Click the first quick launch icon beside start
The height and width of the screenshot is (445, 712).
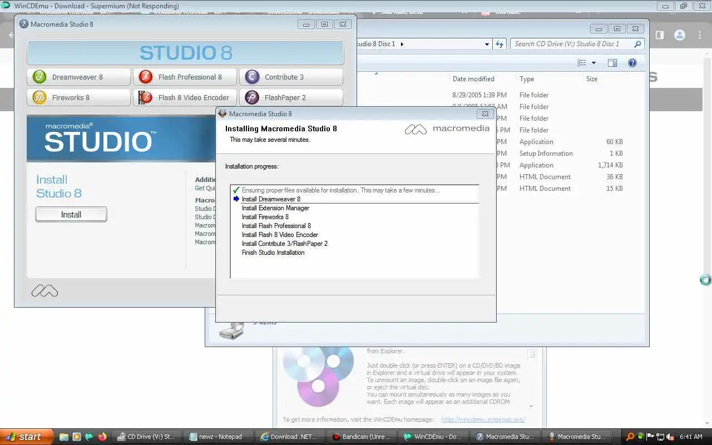pos(64,437)
